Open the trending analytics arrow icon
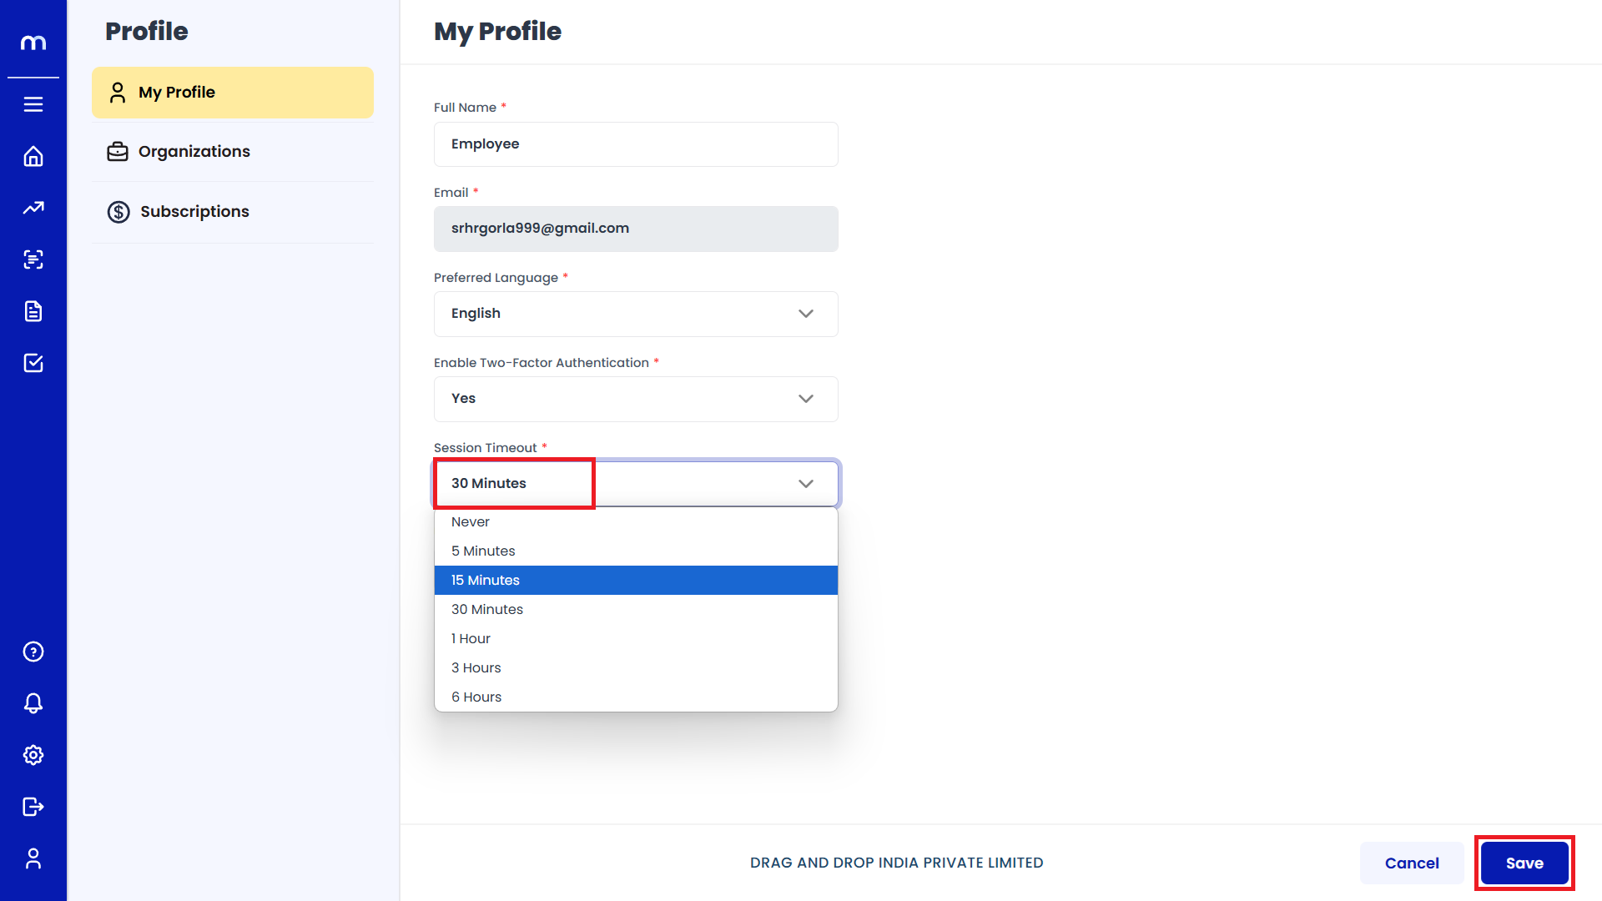 33,208
